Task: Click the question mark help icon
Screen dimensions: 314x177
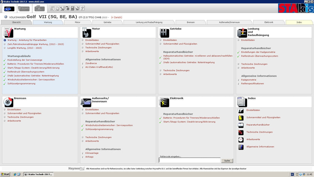Action: [82, 8]
